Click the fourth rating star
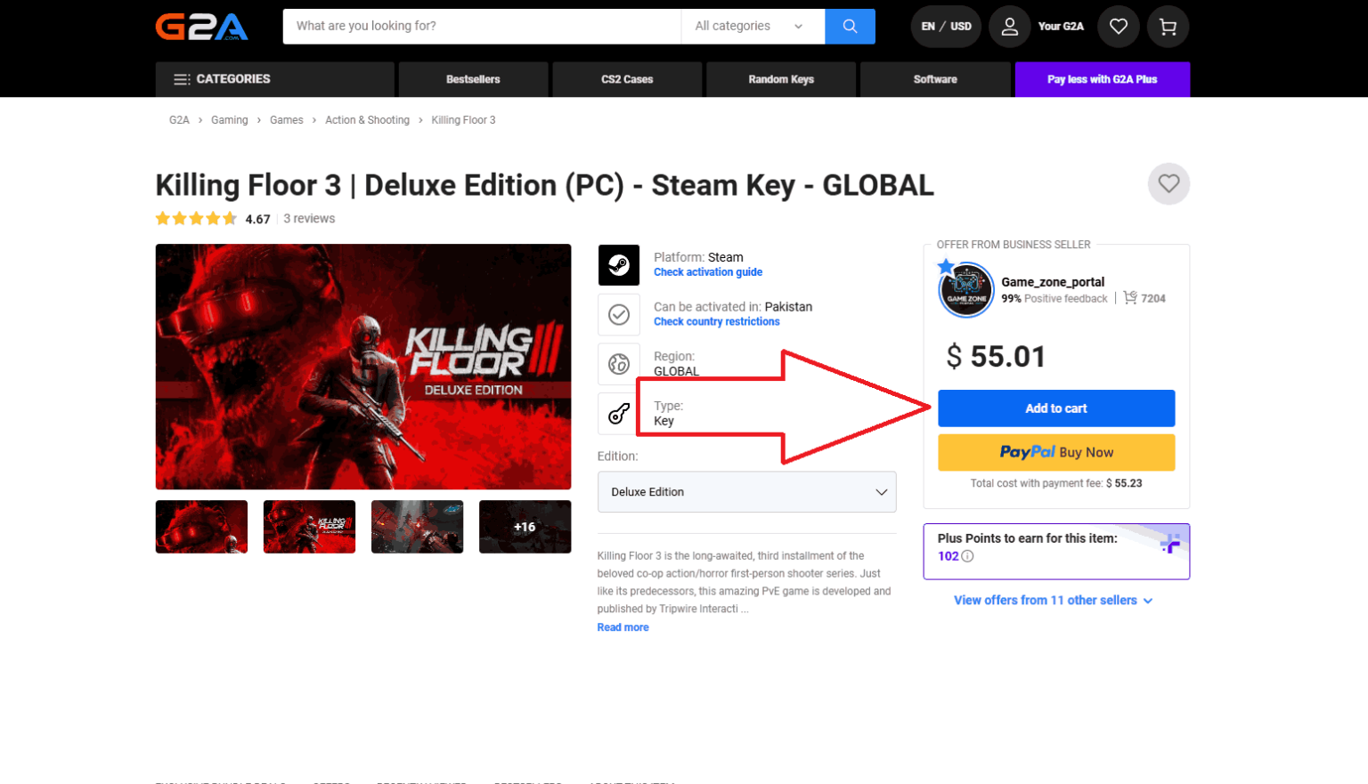1368x784 pixels. 213,217
